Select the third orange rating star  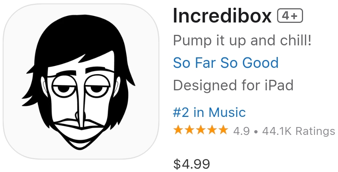point(201,130)
